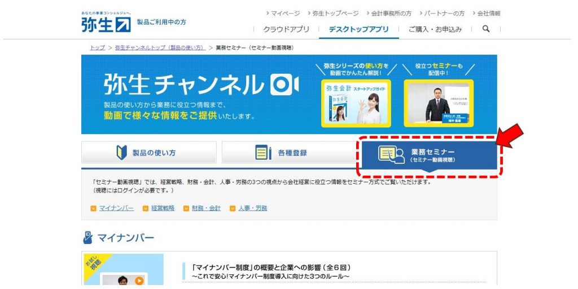
Task: Jump to 人事・労務 anchor link
Action: [x=252, y=208]
